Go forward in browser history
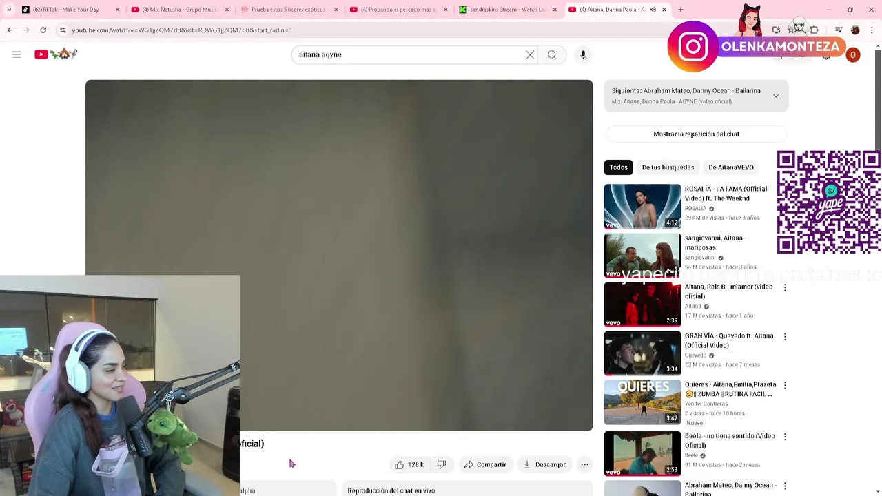Screen dimensions: 882x496 coord(26,30)
